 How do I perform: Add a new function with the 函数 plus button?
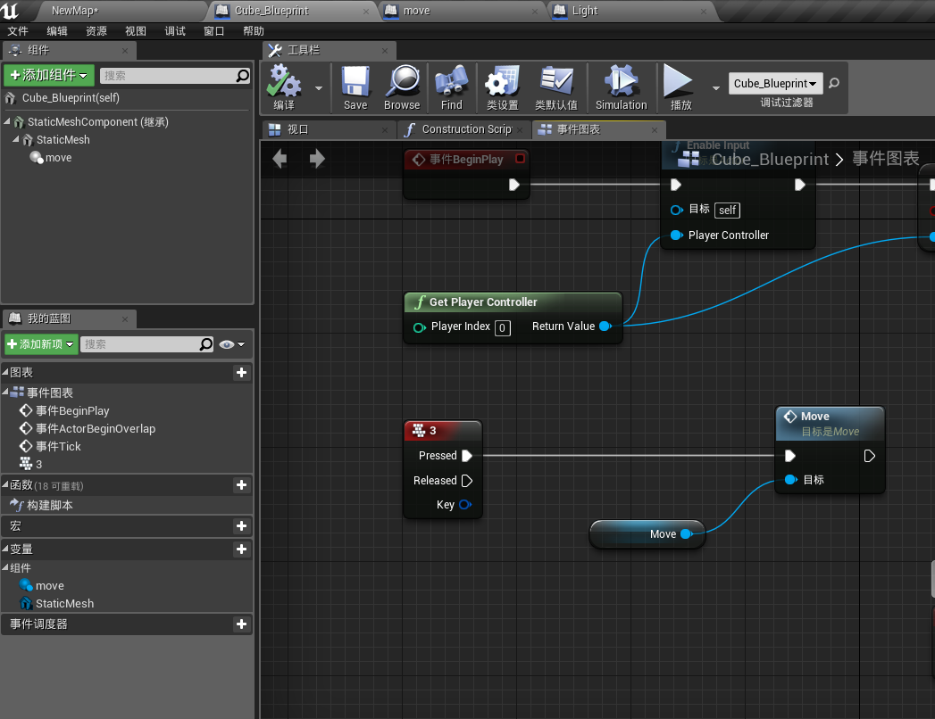(241, 485)
